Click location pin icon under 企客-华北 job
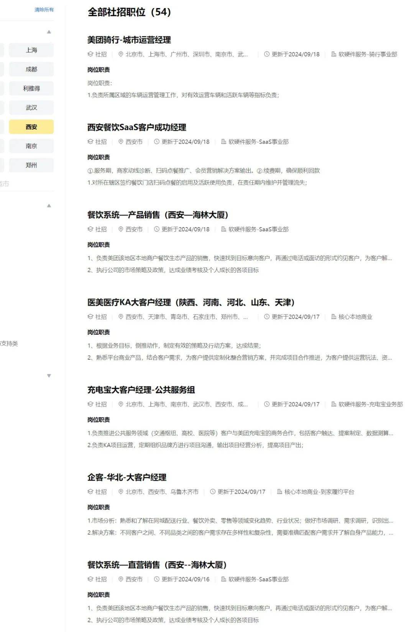The height and width of the screenshot is (632, 414). (x=121, y=492)
